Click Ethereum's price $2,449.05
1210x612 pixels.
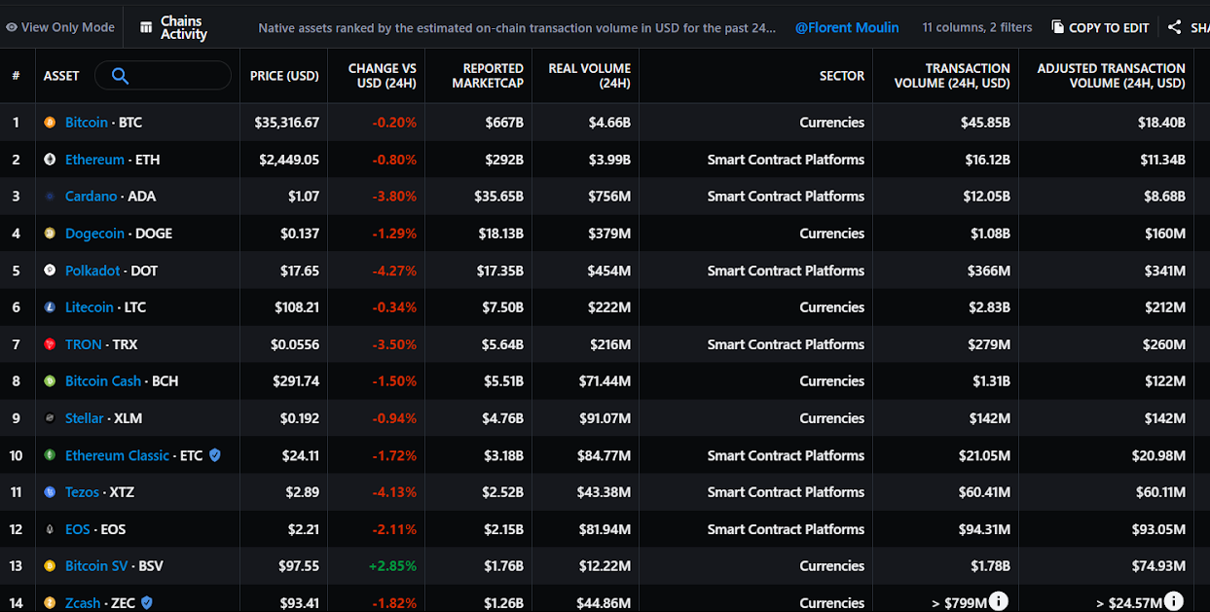290,160
